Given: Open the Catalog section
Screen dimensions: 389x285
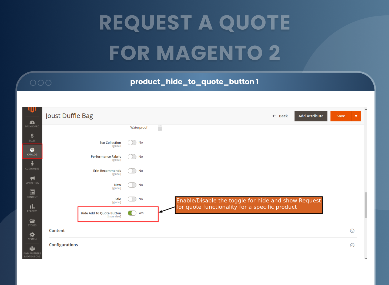Looking at the screenshot, I should pyautogui.click(x=32, y=151).
